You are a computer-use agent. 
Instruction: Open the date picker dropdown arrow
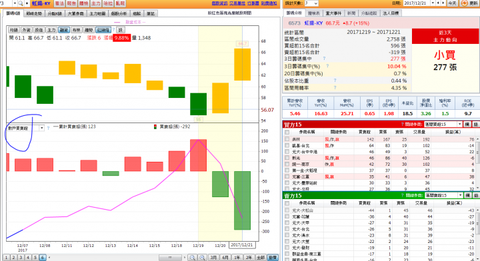click(433, 3)
